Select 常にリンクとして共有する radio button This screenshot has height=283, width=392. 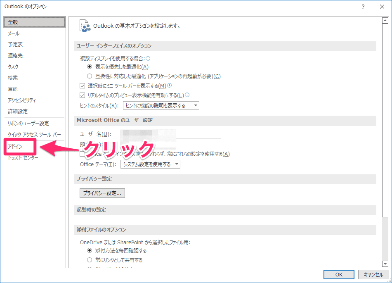[x=90, y=260]
